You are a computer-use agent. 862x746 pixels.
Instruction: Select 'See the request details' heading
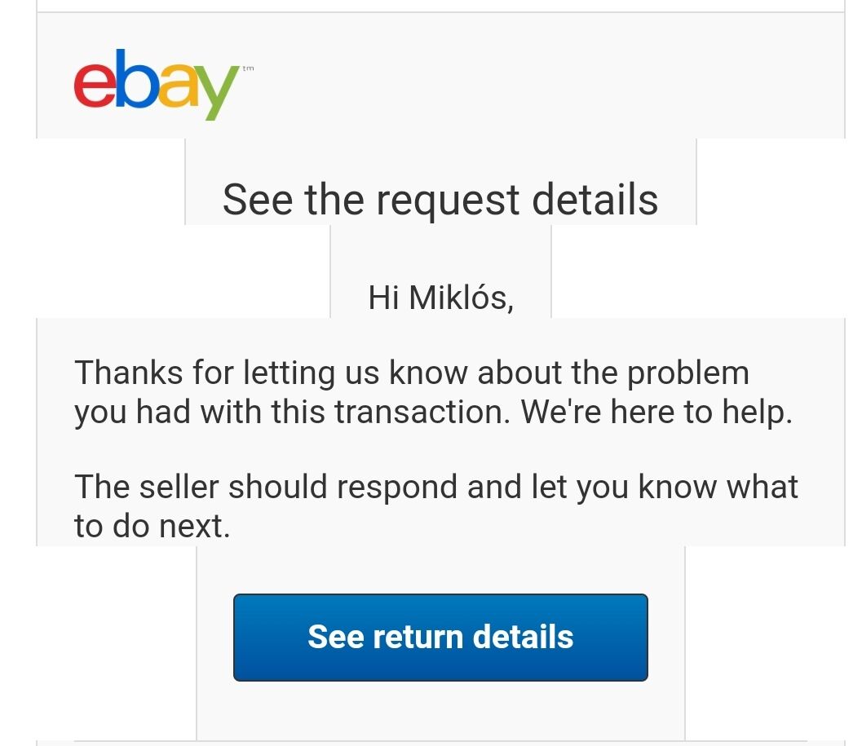coord(440,199)
